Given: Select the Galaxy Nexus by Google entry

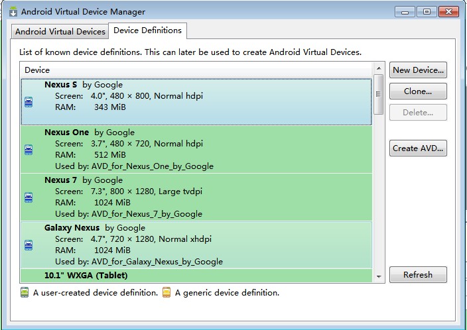Looking at the screenshot, I should (196, 245).
